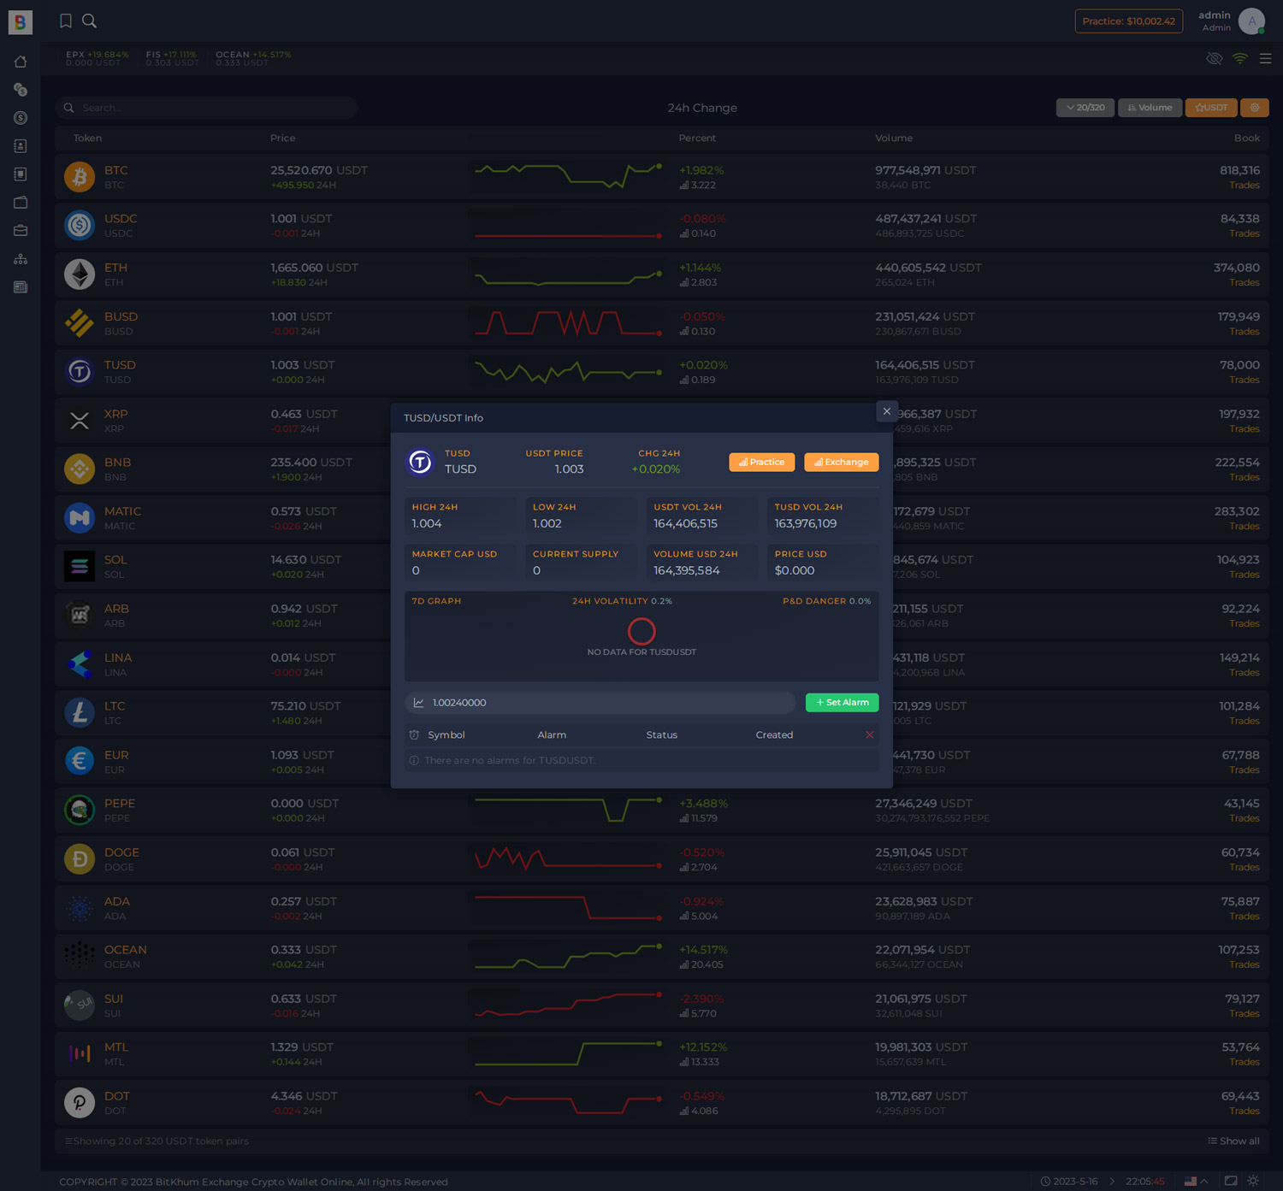This screenshot has height=1191, width=1283.
Task: Click the BitKhum logo in the sidebar
Action: point(21,22)
